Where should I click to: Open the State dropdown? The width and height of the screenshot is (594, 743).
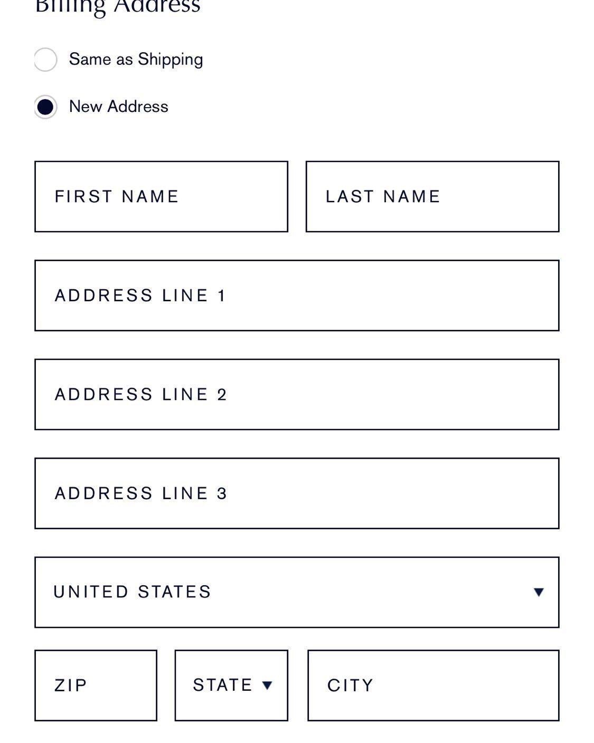pyautogui.click(x=231, y=685)
